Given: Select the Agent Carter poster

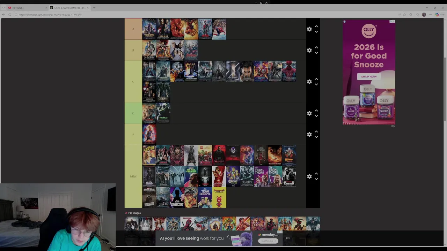Looking at the screenshot, I should (149, 155).
